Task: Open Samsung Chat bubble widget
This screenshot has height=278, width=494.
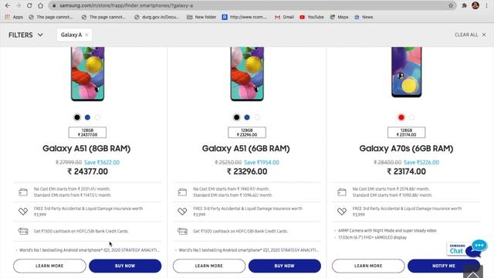Action: (467, 249)
